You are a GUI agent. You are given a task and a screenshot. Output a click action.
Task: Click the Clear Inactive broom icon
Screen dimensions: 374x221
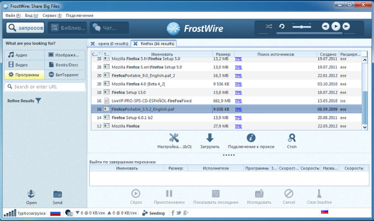(319, 193)
